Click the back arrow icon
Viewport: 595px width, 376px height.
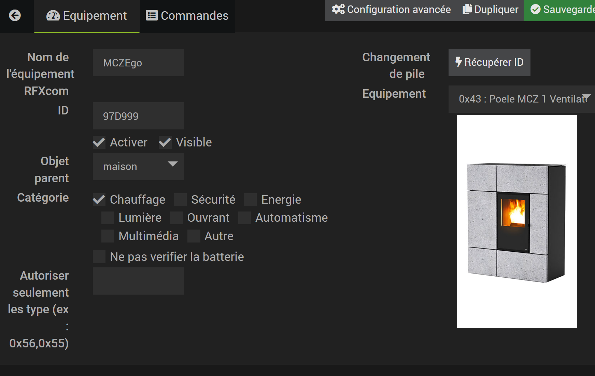pos(15,15)
